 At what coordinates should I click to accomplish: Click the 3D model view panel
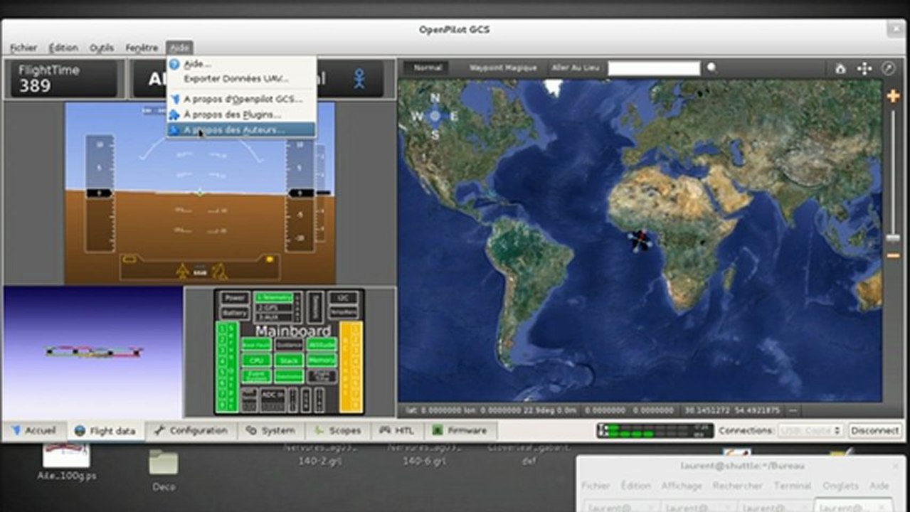92,353
